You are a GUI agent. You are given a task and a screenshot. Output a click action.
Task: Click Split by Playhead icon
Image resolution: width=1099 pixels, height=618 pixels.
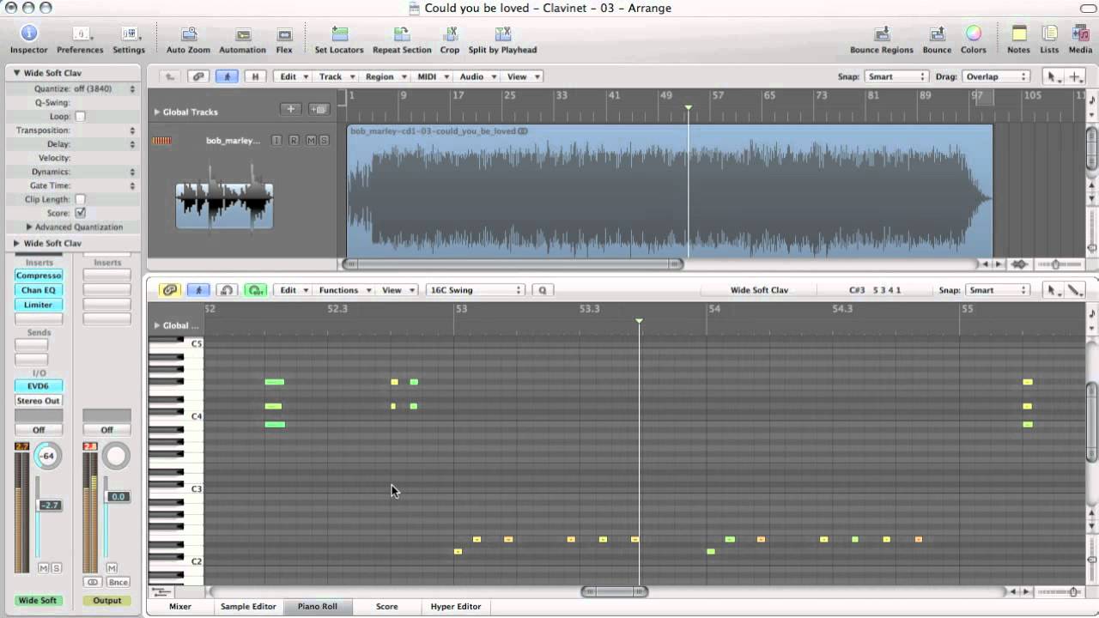click(x=502, y=34)
